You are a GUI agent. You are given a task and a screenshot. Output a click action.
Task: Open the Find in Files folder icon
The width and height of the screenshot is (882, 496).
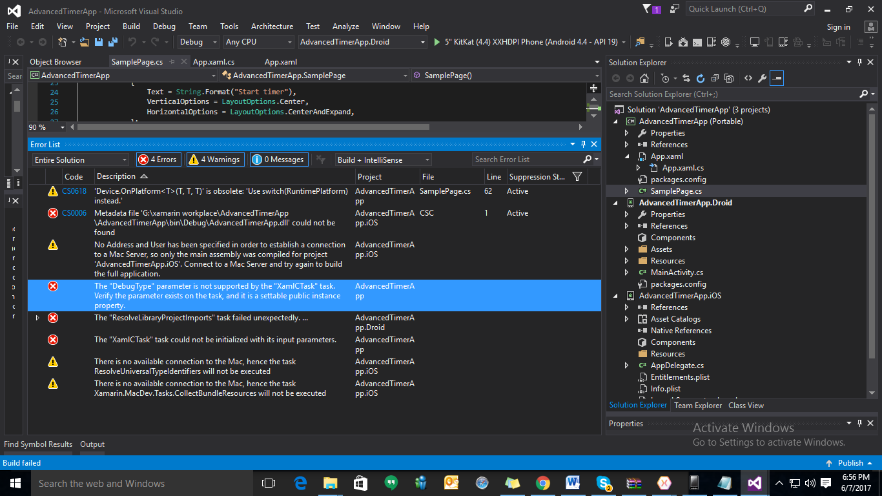[x=640, y=42]
